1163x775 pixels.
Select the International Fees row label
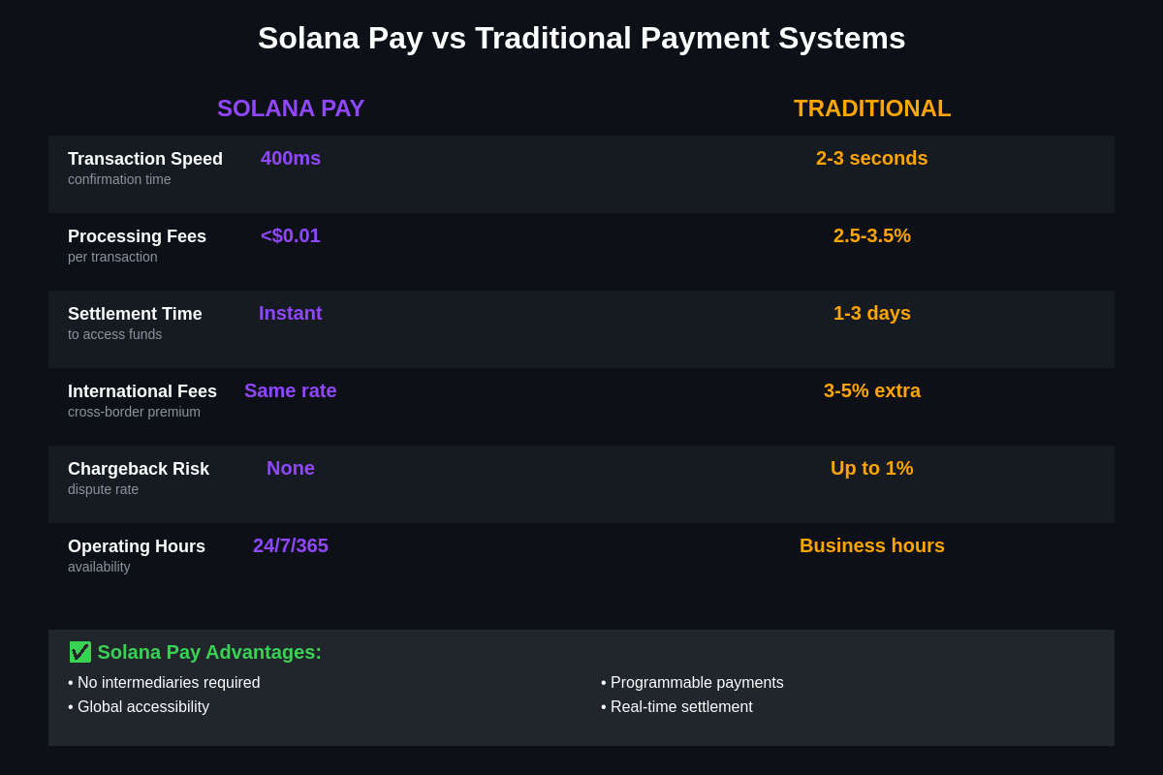142,391
